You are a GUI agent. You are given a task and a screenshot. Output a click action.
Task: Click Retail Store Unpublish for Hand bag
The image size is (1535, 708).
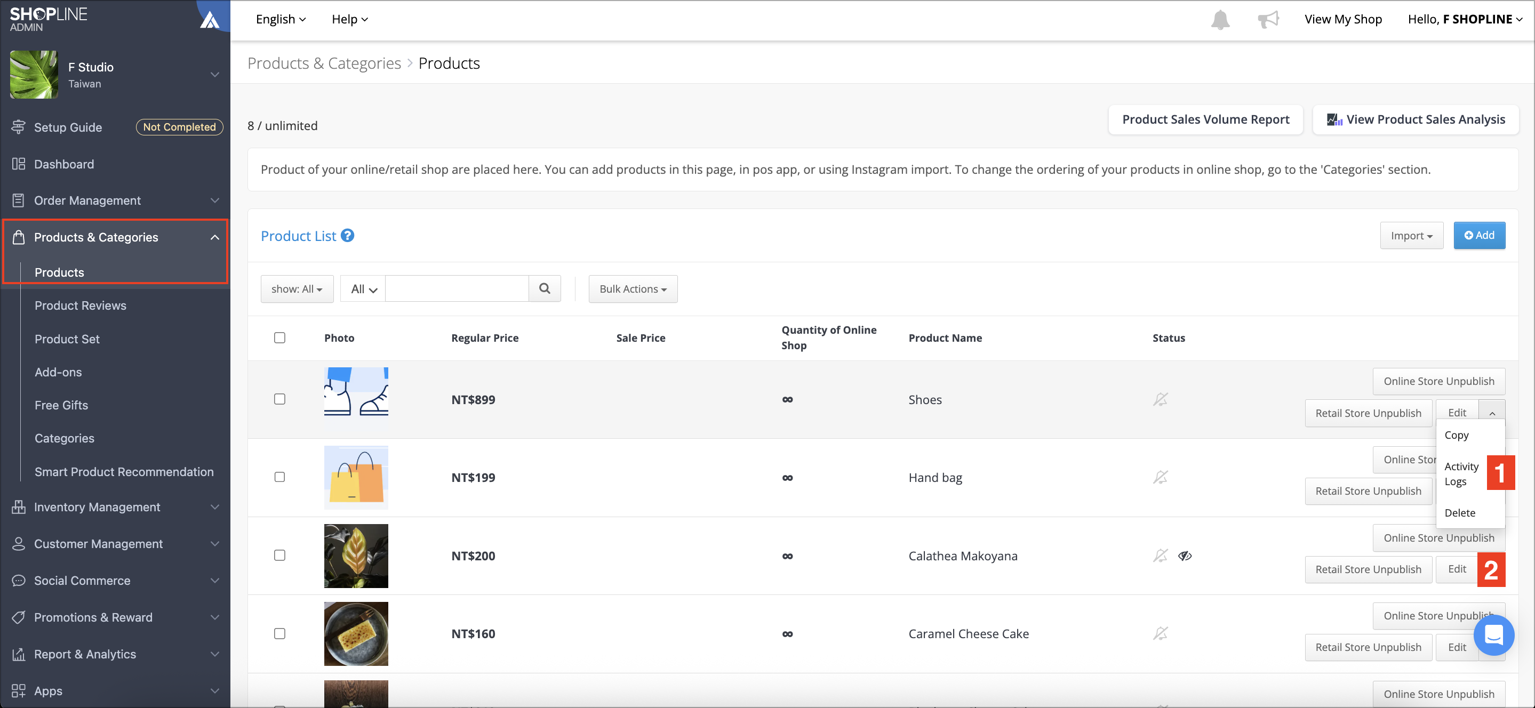[x=1368, y=491]
